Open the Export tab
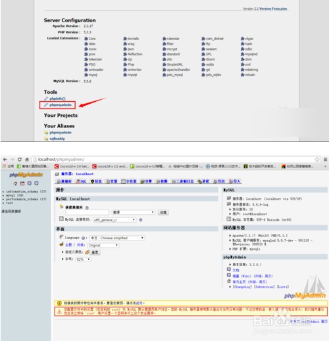The height and width of the screenshot is (341, 329). (x=219, y=181)
